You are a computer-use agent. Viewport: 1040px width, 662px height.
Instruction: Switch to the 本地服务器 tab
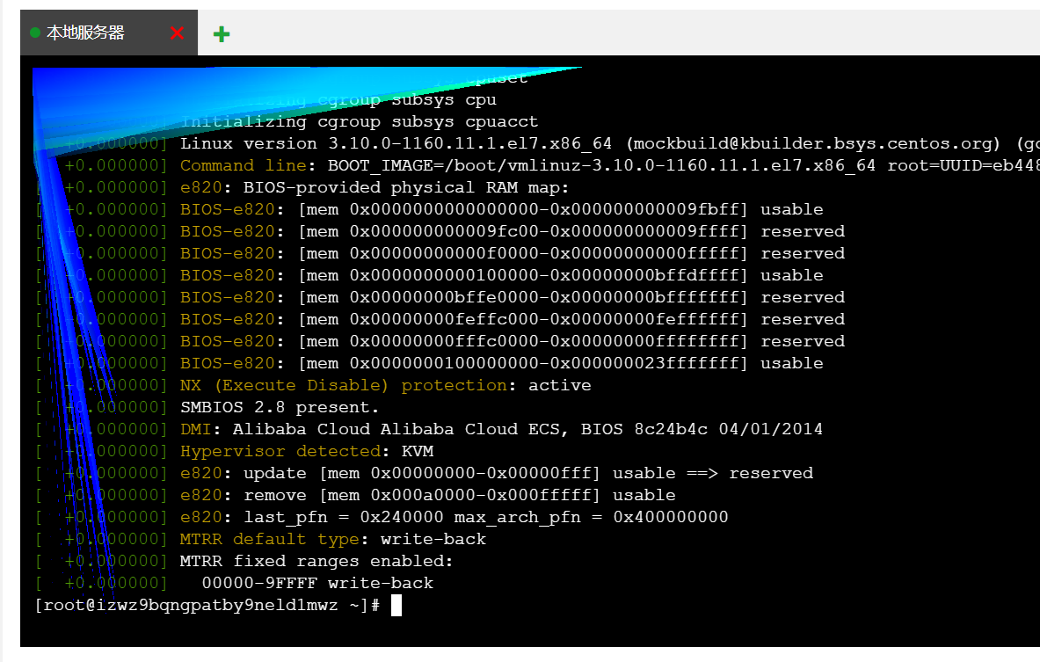coord(85,33)
